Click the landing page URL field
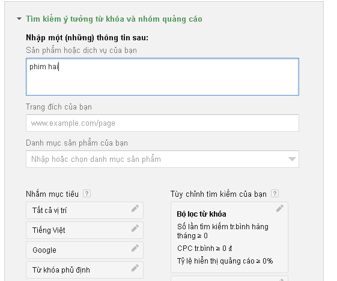337x281 pixels. coord(162,123)
